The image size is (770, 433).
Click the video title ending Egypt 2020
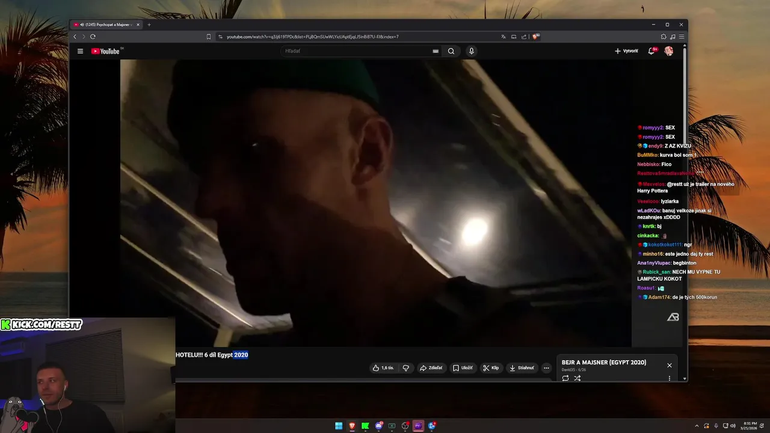pos(212,355)
